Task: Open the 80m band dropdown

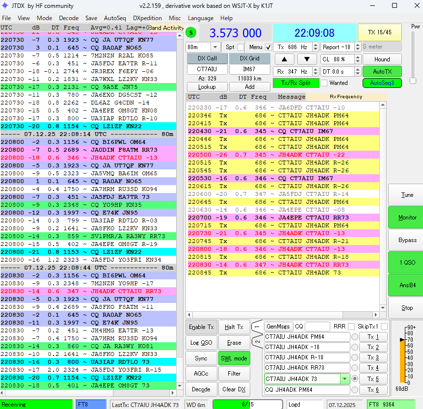Action: pyautogui.click(x=215, y=47)
